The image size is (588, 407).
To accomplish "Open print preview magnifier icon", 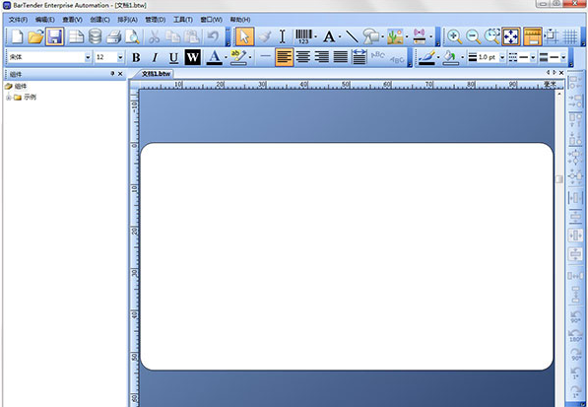I will click(x=132, y=36).
